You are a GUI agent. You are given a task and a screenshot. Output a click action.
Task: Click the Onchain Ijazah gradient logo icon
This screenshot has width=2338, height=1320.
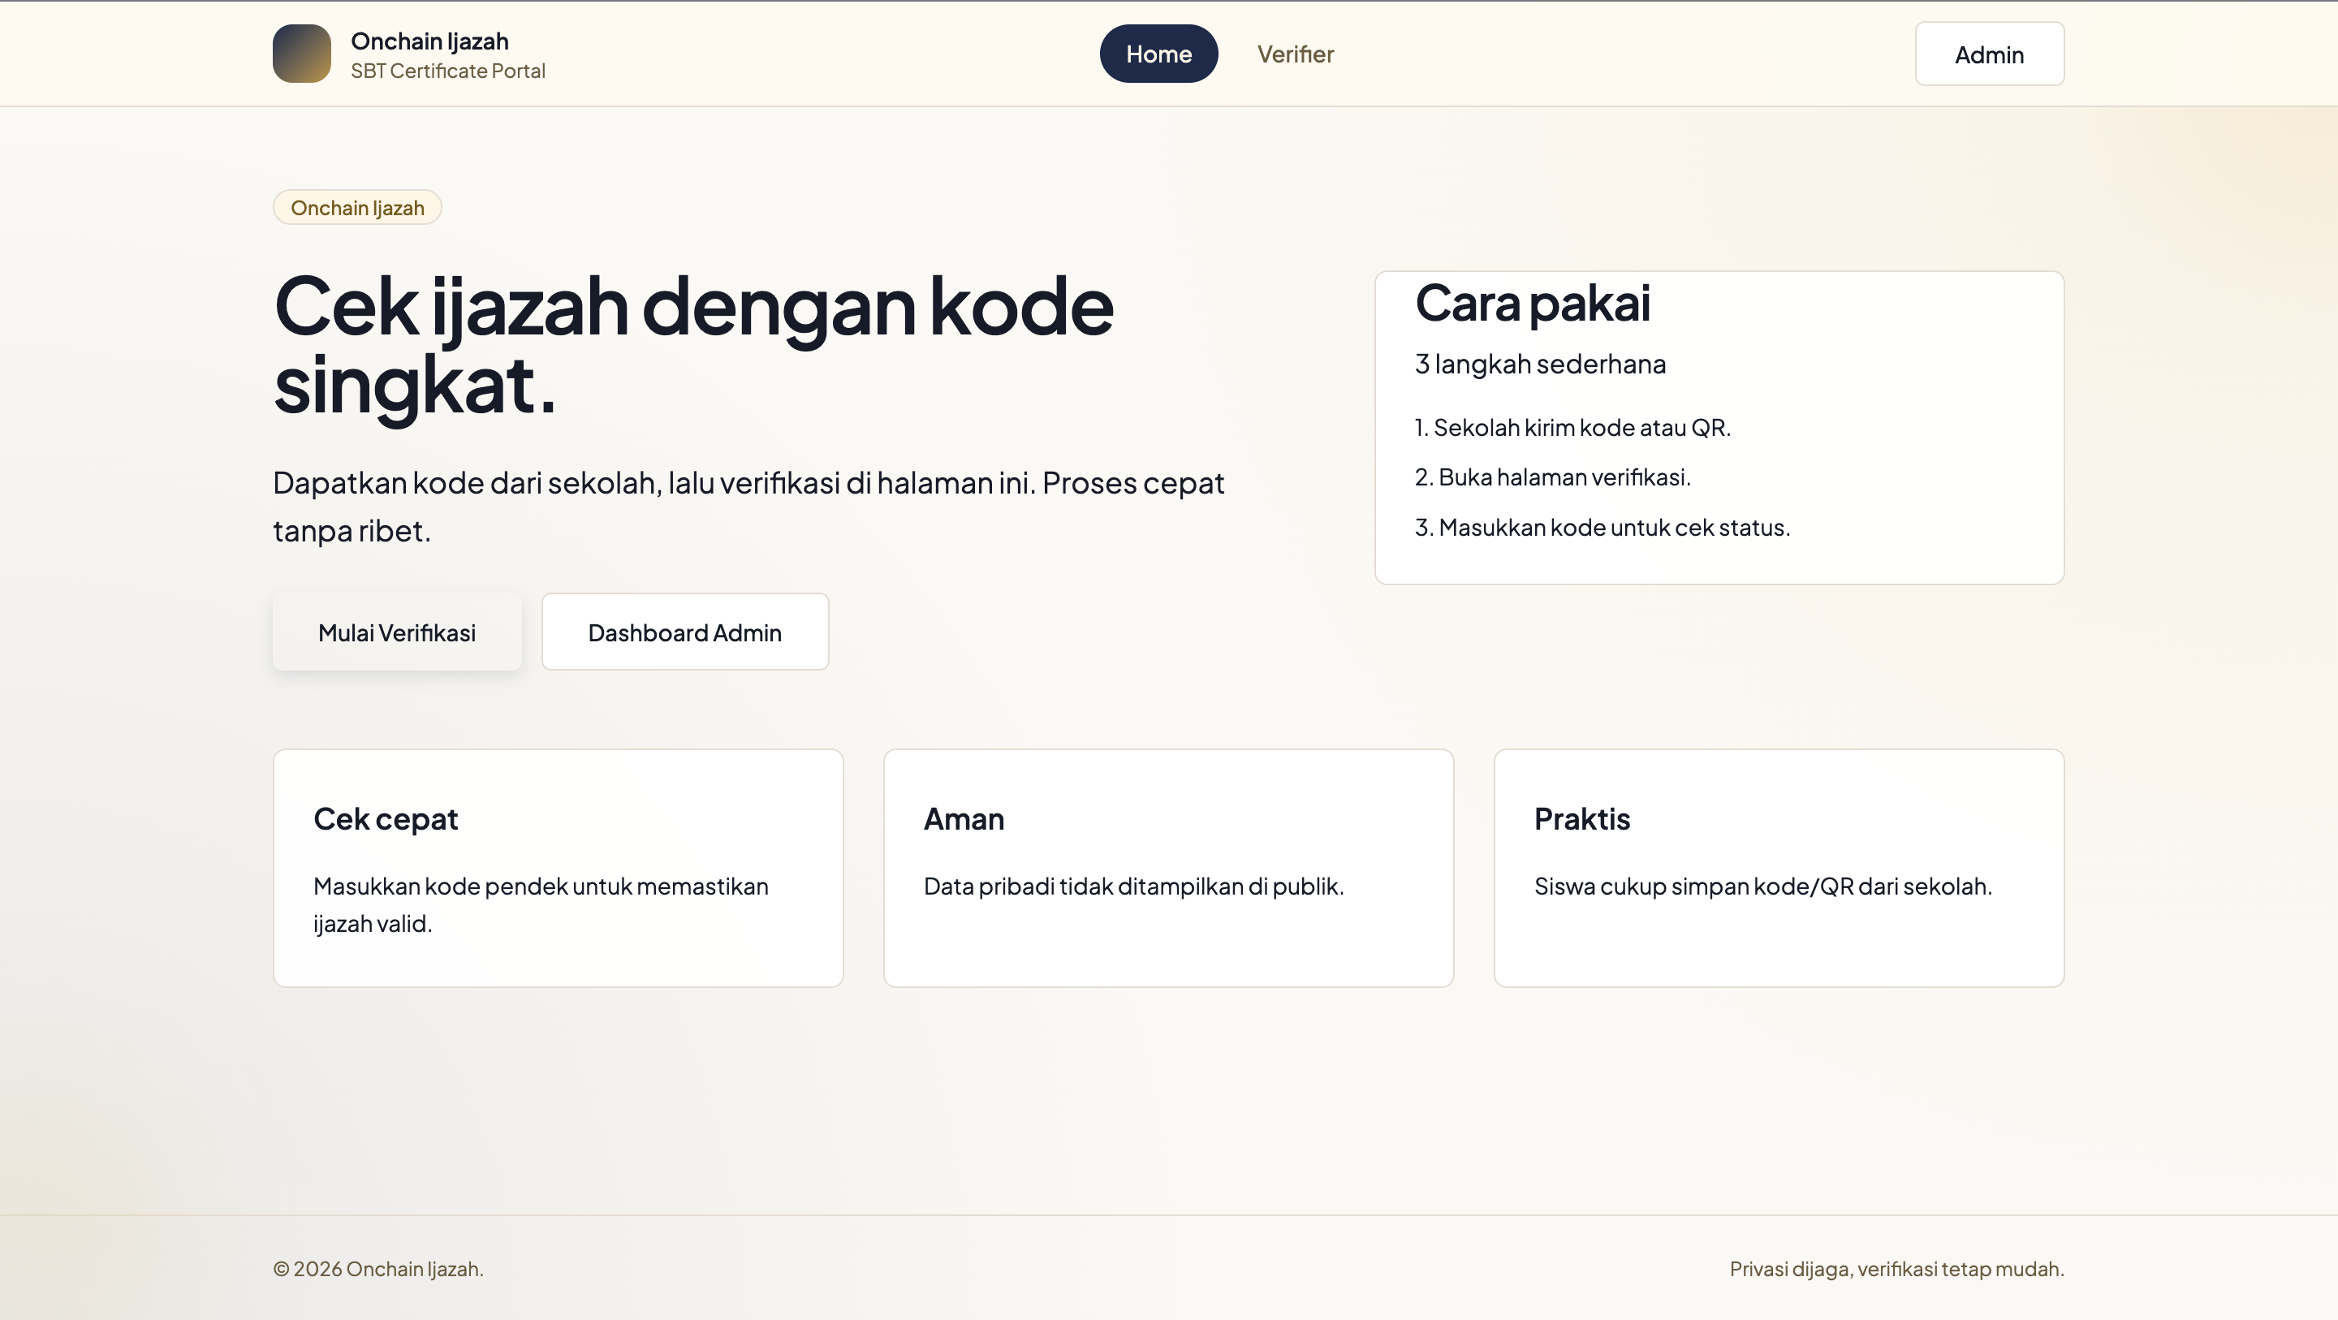pos(301,54)
